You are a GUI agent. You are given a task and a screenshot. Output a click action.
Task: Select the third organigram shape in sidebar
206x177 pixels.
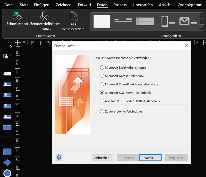coord(7,95)
